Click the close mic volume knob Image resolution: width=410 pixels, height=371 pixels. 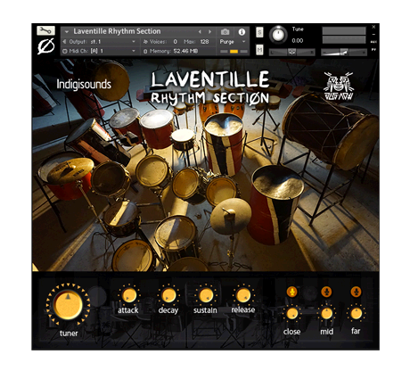pos(292,314)
